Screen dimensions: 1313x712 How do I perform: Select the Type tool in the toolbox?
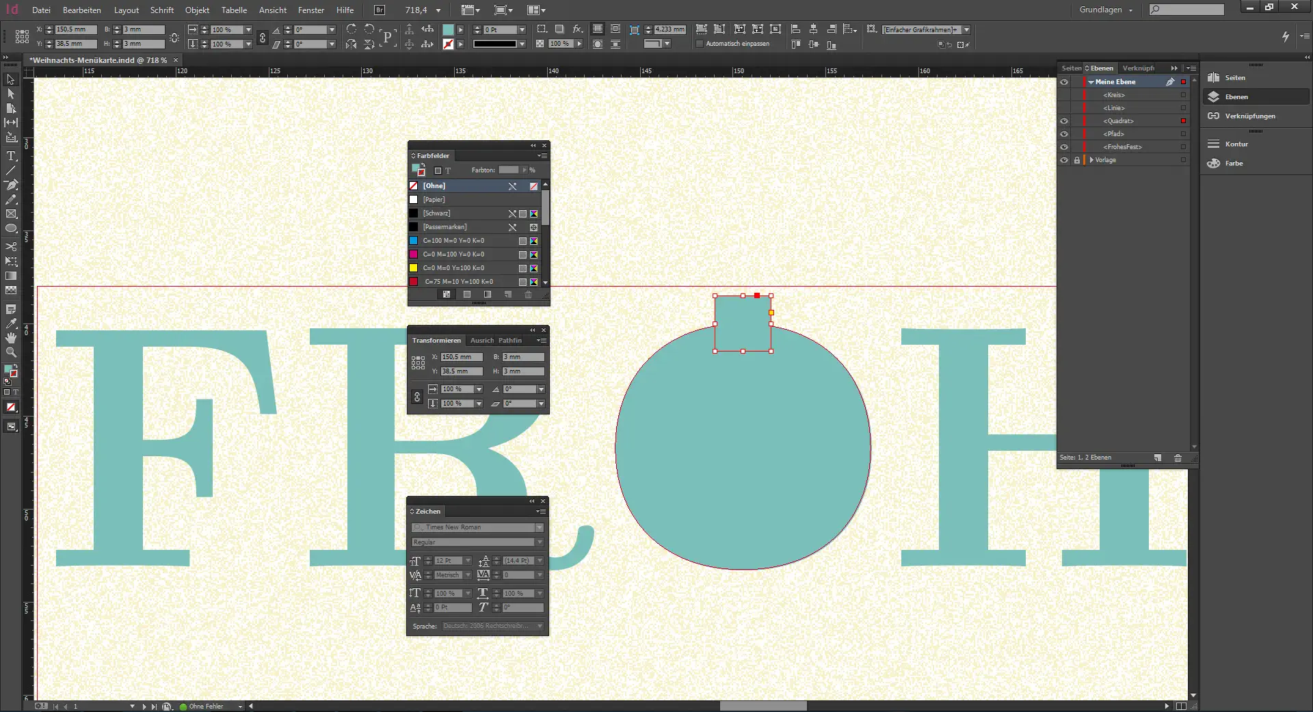tap(11, 156)
